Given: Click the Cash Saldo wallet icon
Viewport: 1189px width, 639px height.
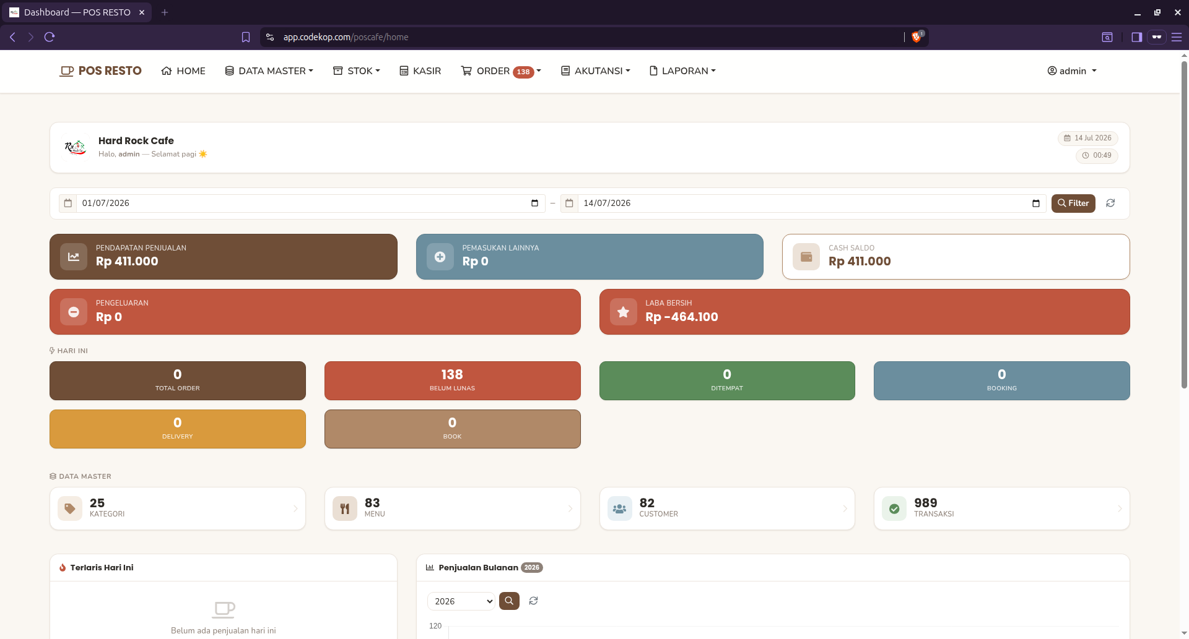Looking at the screenshot, I should pos(806,257).
